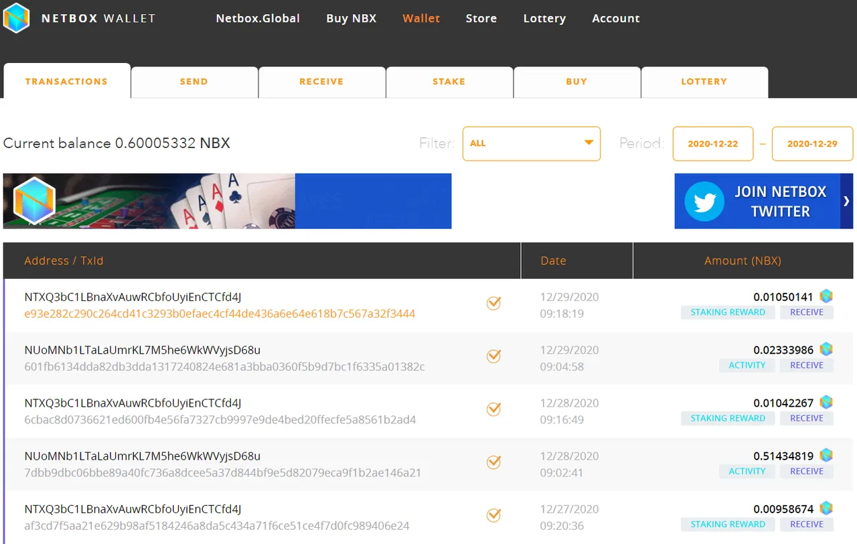Open transaction ID starting with e93e282c

[x=220, y=314]
